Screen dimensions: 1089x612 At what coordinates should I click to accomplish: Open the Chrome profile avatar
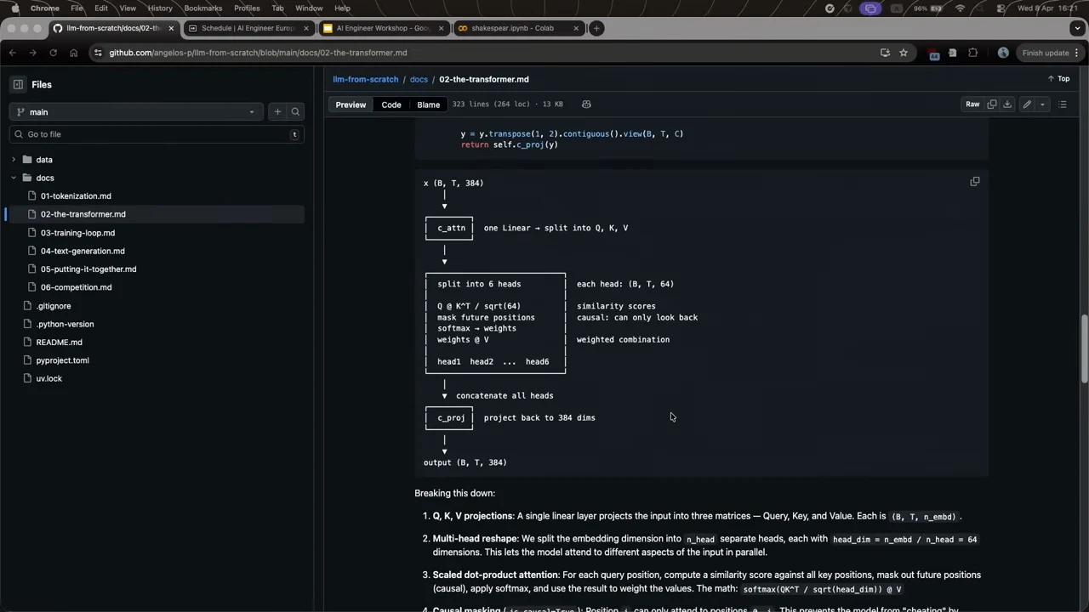coord(1003,53)
